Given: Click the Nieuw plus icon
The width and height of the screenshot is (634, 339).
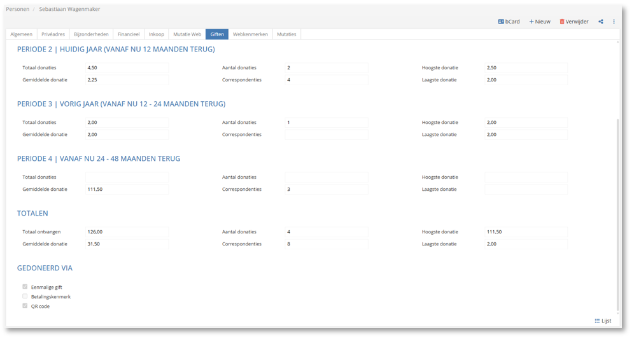Looking at the screenshot, I should click(532, 22).
